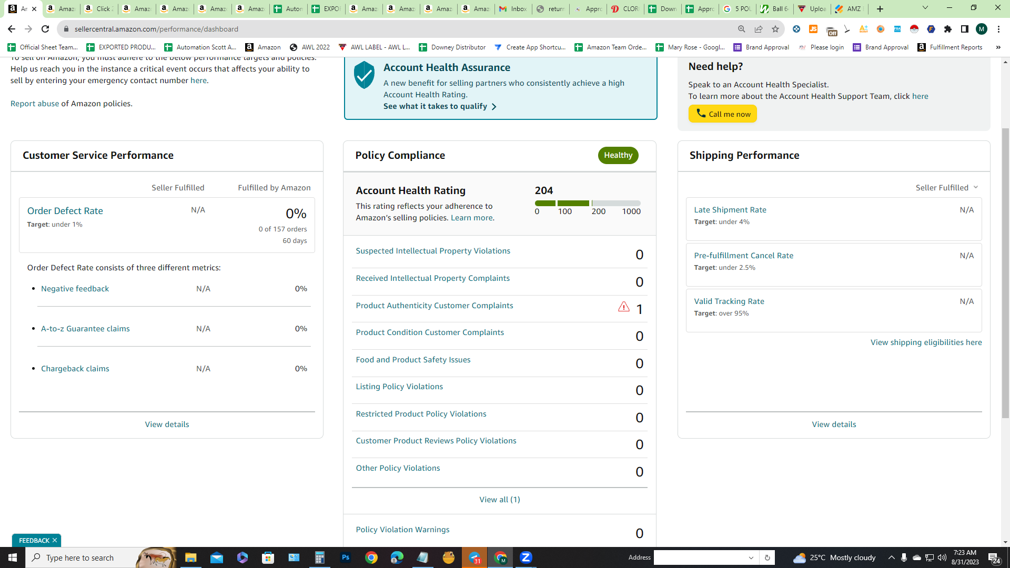
Task: Open A-to-z Guarantee claims link
Action: (85, 329)
